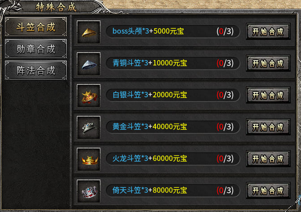The image size is (301, 212).
Task: Start synthesis for boss头颅*3+5000元宝
Action: pyautogui.click(x=268, y=32)
